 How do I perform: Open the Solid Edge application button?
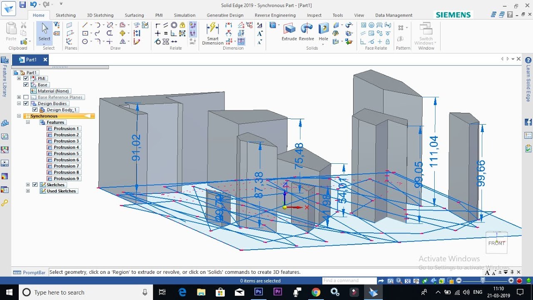point(8,7)
